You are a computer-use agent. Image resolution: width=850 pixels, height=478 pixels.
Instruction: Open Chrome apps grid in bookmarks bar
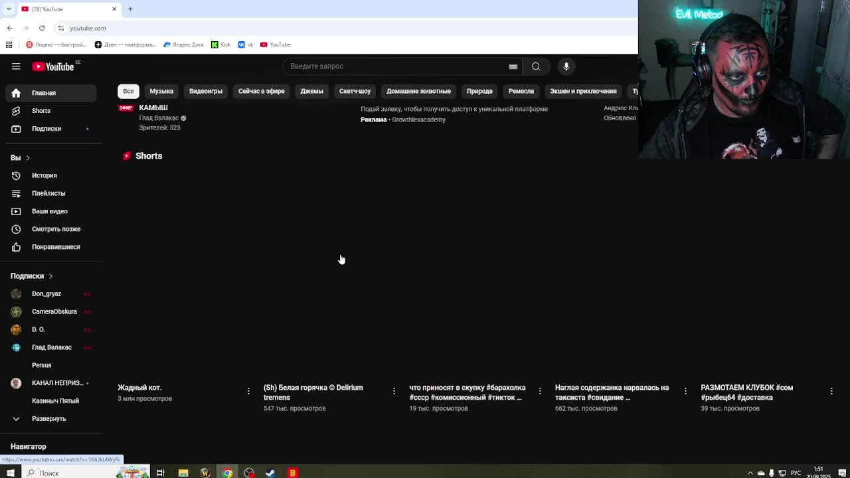[x=9, y=44]
